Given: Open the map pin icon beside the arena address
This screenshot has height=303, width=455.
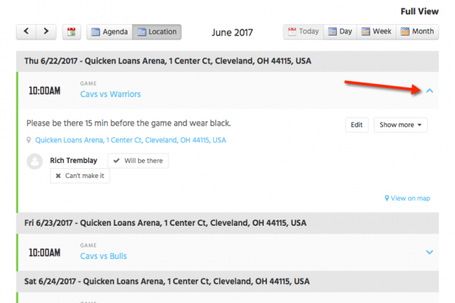Looking at the screenshot, I should (29, 140).
